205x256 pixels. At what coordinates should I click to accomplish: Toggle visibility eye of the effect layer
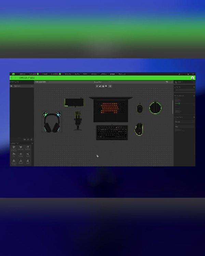click(11, 86)
